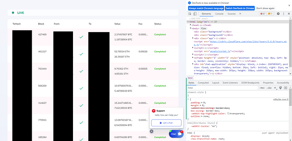Open DevTools settings gear
The image size is (292, 141).
[x=278, y=14]
